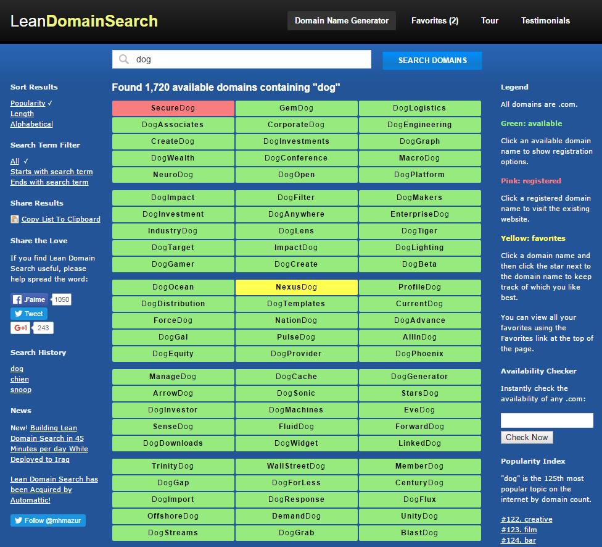Open #122. creative popularity link

526,519
